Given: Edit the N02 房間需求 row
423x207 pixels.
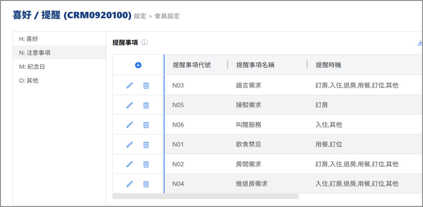Looking at the screenshot, I should point(129,164).
